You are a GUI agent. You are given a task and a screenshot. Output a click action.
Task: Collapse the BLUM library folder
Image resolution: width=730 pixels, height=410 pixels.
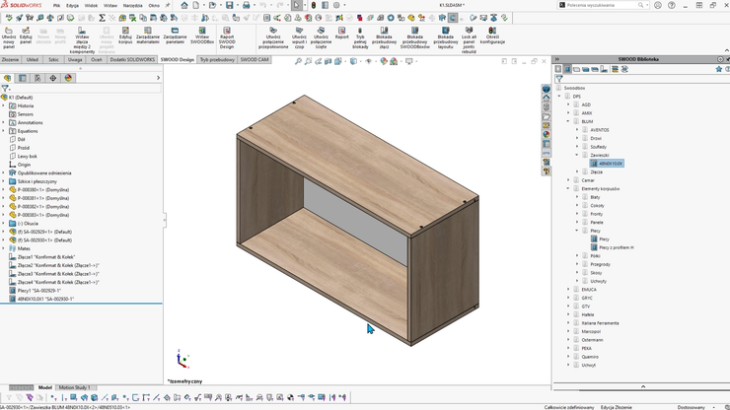(x=569, y=121)
